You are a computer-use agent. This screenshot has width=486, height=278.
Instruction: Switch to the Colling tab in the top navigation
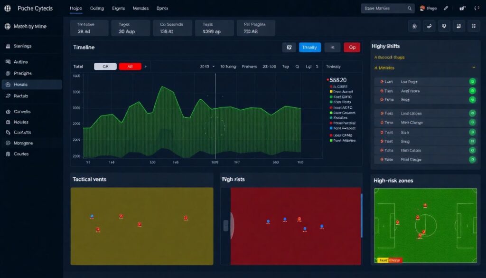point(97,9)
